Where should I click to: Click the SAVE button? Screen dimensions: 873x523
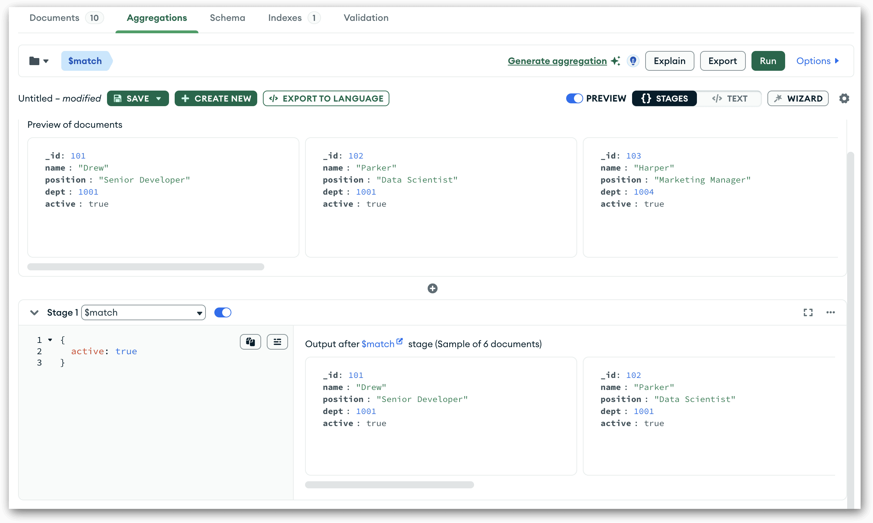tap(138, 98)
